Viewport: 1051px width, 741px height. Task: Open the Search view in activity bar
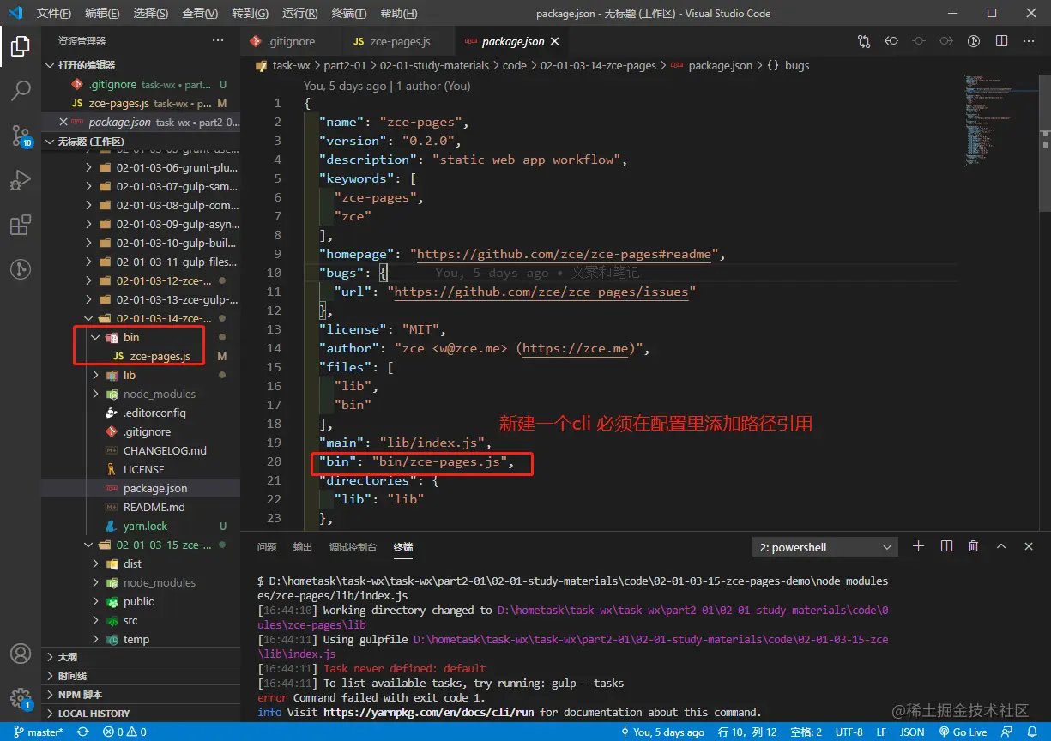point(21,90)
